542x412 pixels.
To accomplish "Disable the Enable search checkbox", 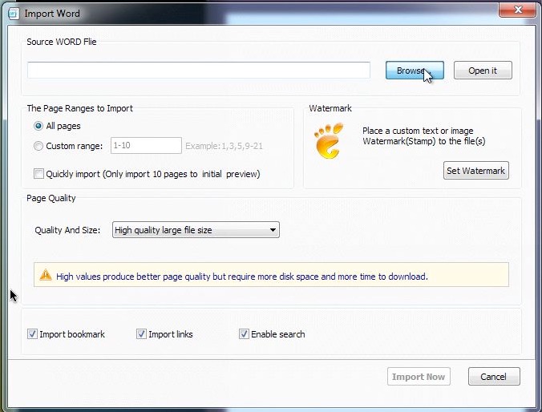I will pos(244,334).
